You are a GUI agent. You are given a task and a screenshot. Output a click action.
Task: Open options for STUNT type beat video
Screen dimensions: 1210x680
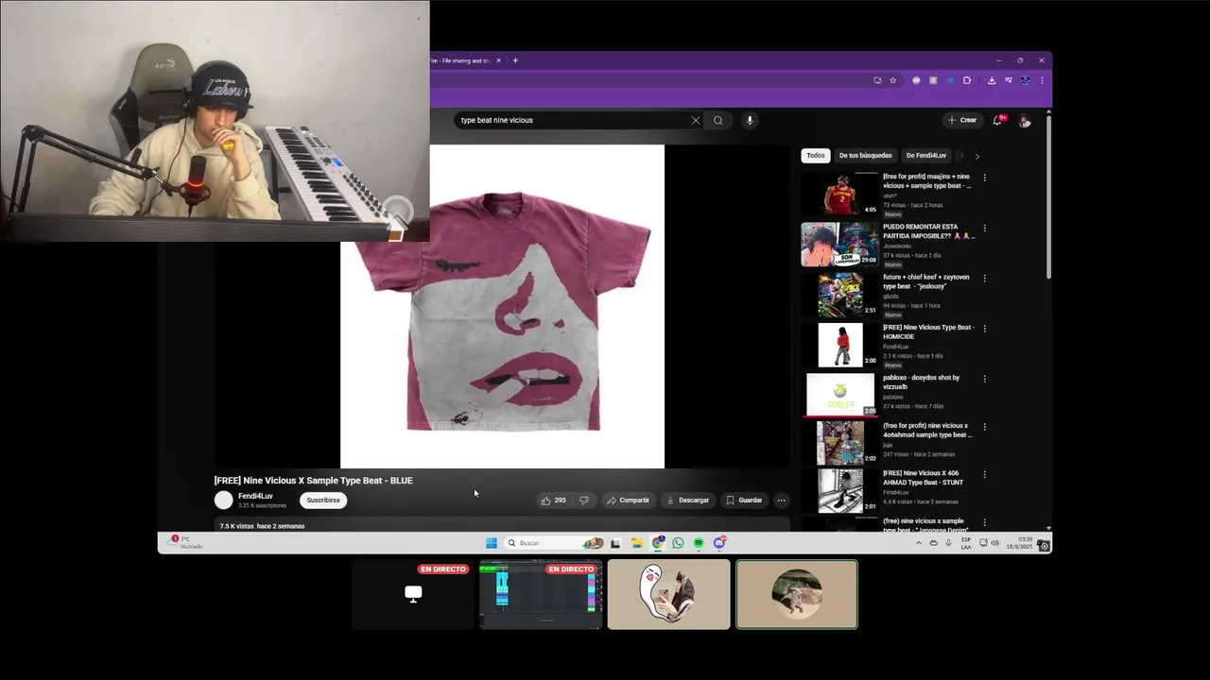coord(984,475)
